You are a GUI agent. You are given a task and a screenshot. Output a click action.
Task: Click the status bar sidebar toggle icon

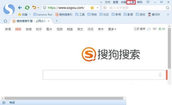click(4, 102)
